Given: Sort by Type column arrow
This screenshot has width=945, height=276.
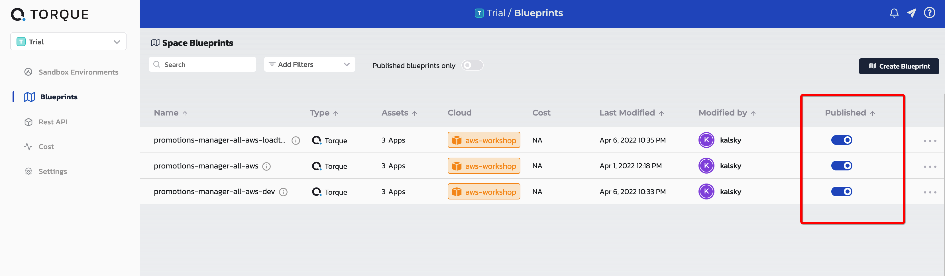Looking at the screenshot, I should [x=336, y=114].
